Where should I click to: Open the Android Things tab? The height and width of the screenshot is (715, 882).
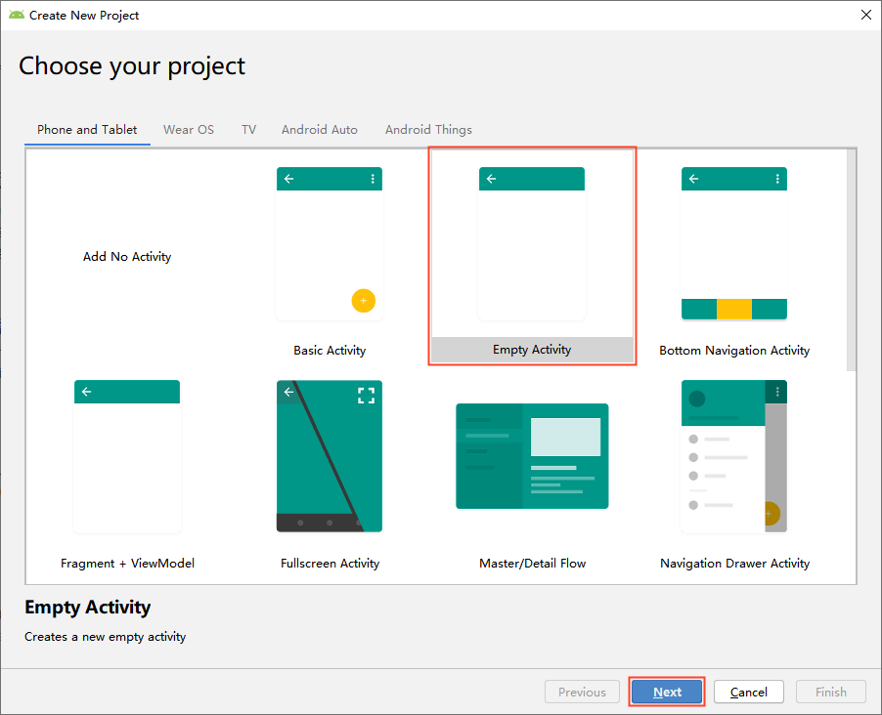[x=428, y=130]
